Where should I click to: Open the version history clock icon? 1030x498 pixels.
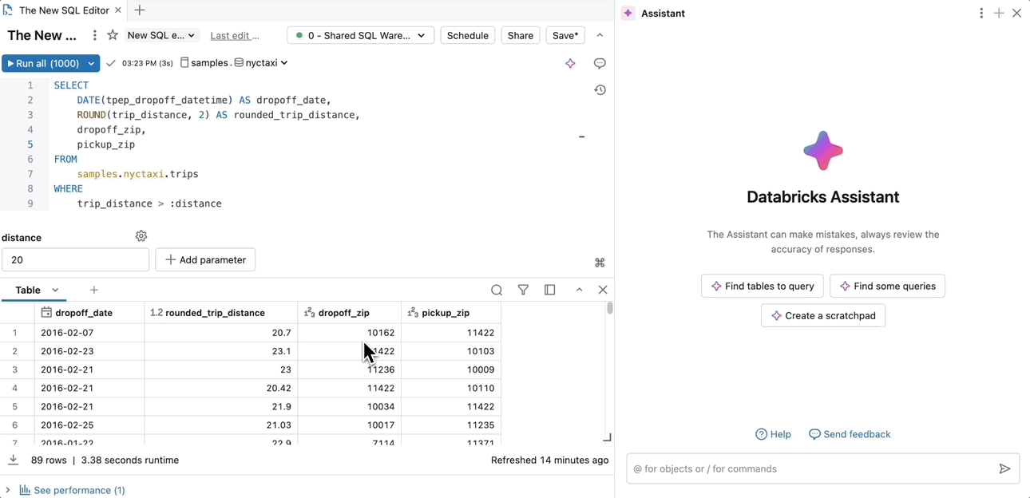tap(600, 90)
